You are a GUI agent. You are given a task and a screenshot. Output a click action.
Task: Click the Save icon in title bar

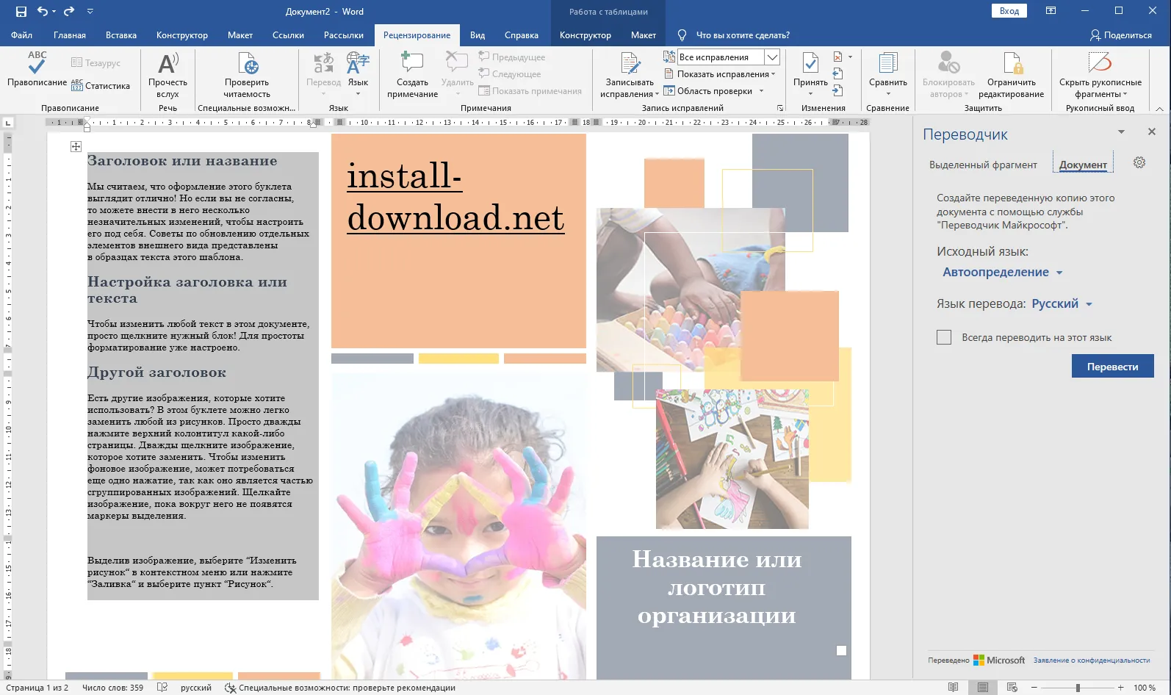(21, 11)
